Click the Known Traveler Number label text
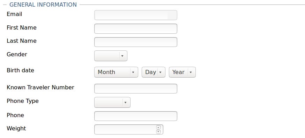The image size is (305, 138). [40, 87]
